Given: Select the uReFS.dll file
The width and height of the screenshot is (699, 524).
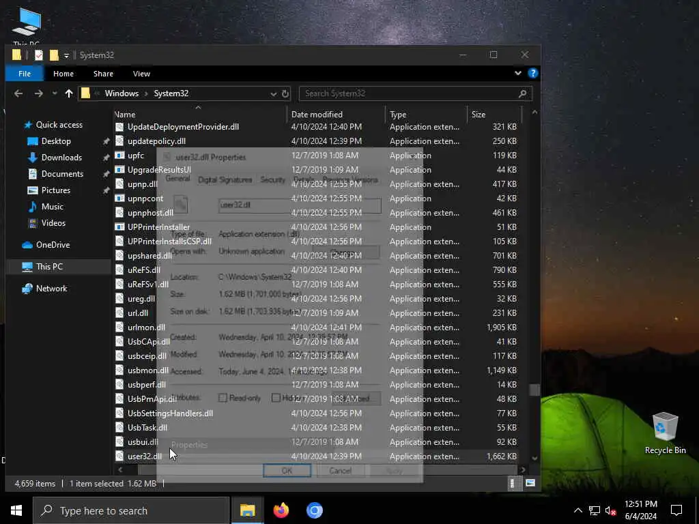Looking at the screenshot, I should [x=143, y=270].
